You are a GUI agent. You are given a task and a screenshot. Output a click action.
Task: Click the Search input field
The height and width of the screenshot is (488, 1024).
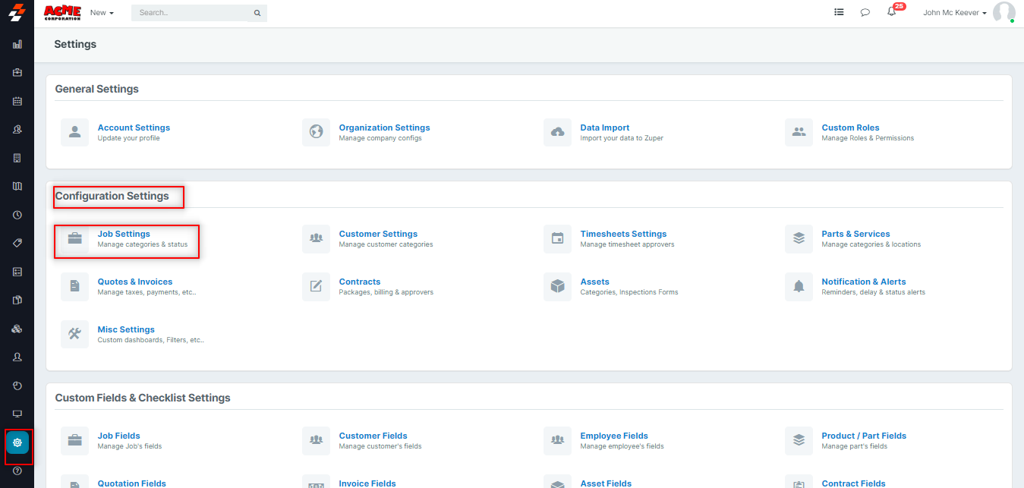[193, 13]
